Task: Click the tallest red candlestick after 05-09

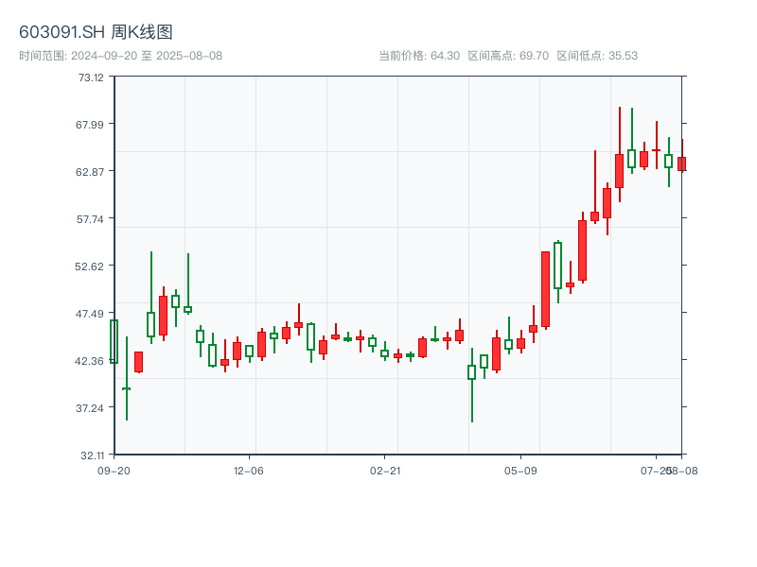Action: [x=546, y=289]
